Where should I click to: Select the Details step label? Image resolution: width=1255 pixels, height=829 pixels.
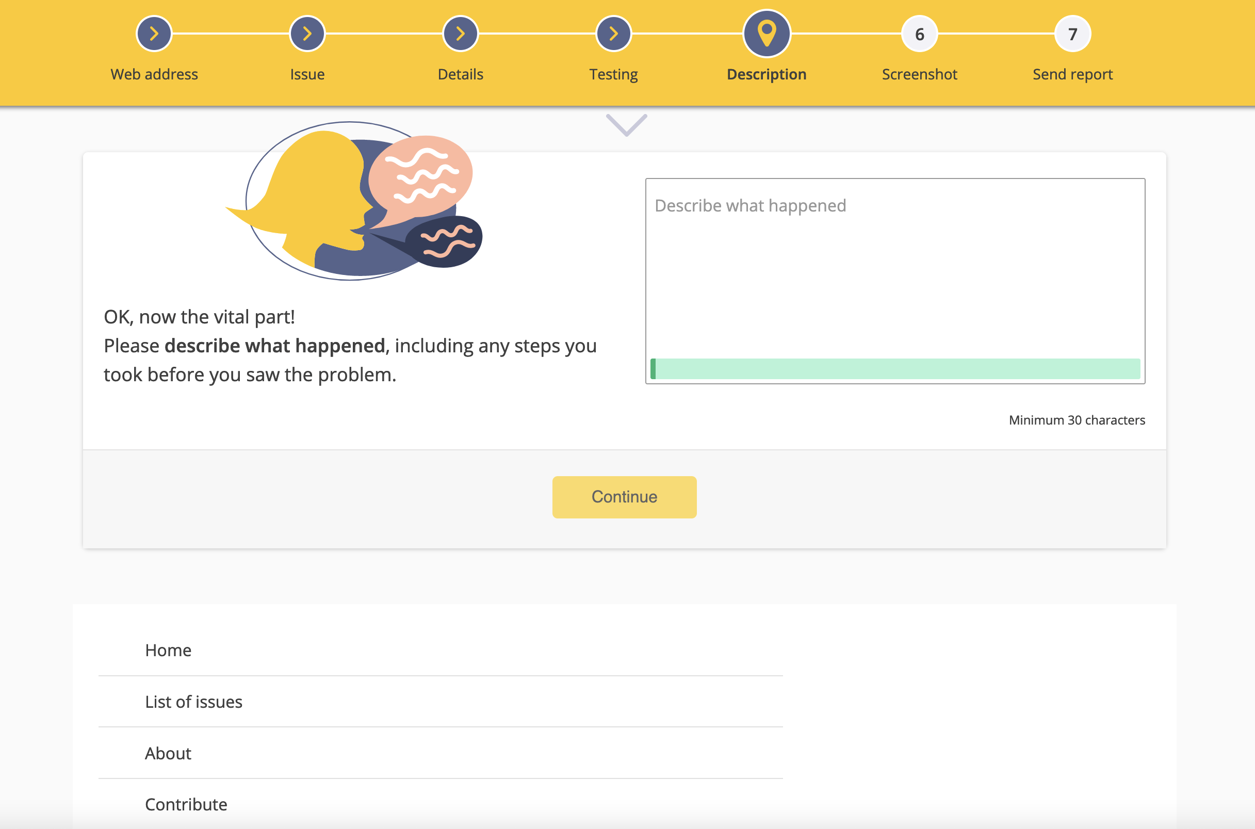coord(461,74)
